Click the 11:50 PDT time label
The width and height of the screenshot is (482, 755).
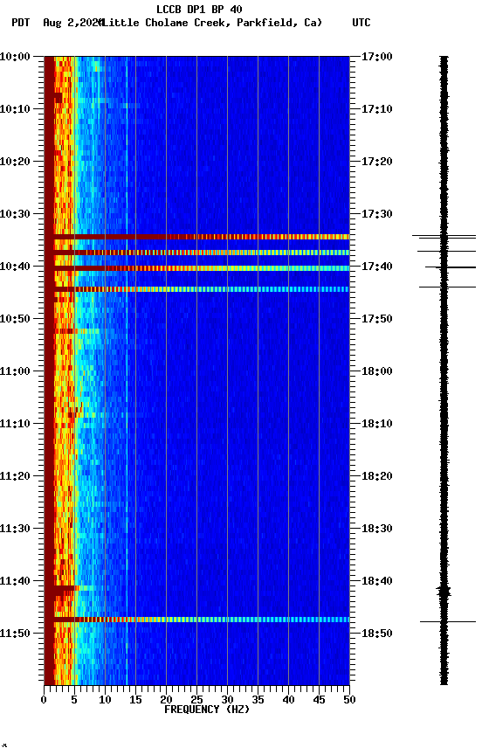[15, 634]
